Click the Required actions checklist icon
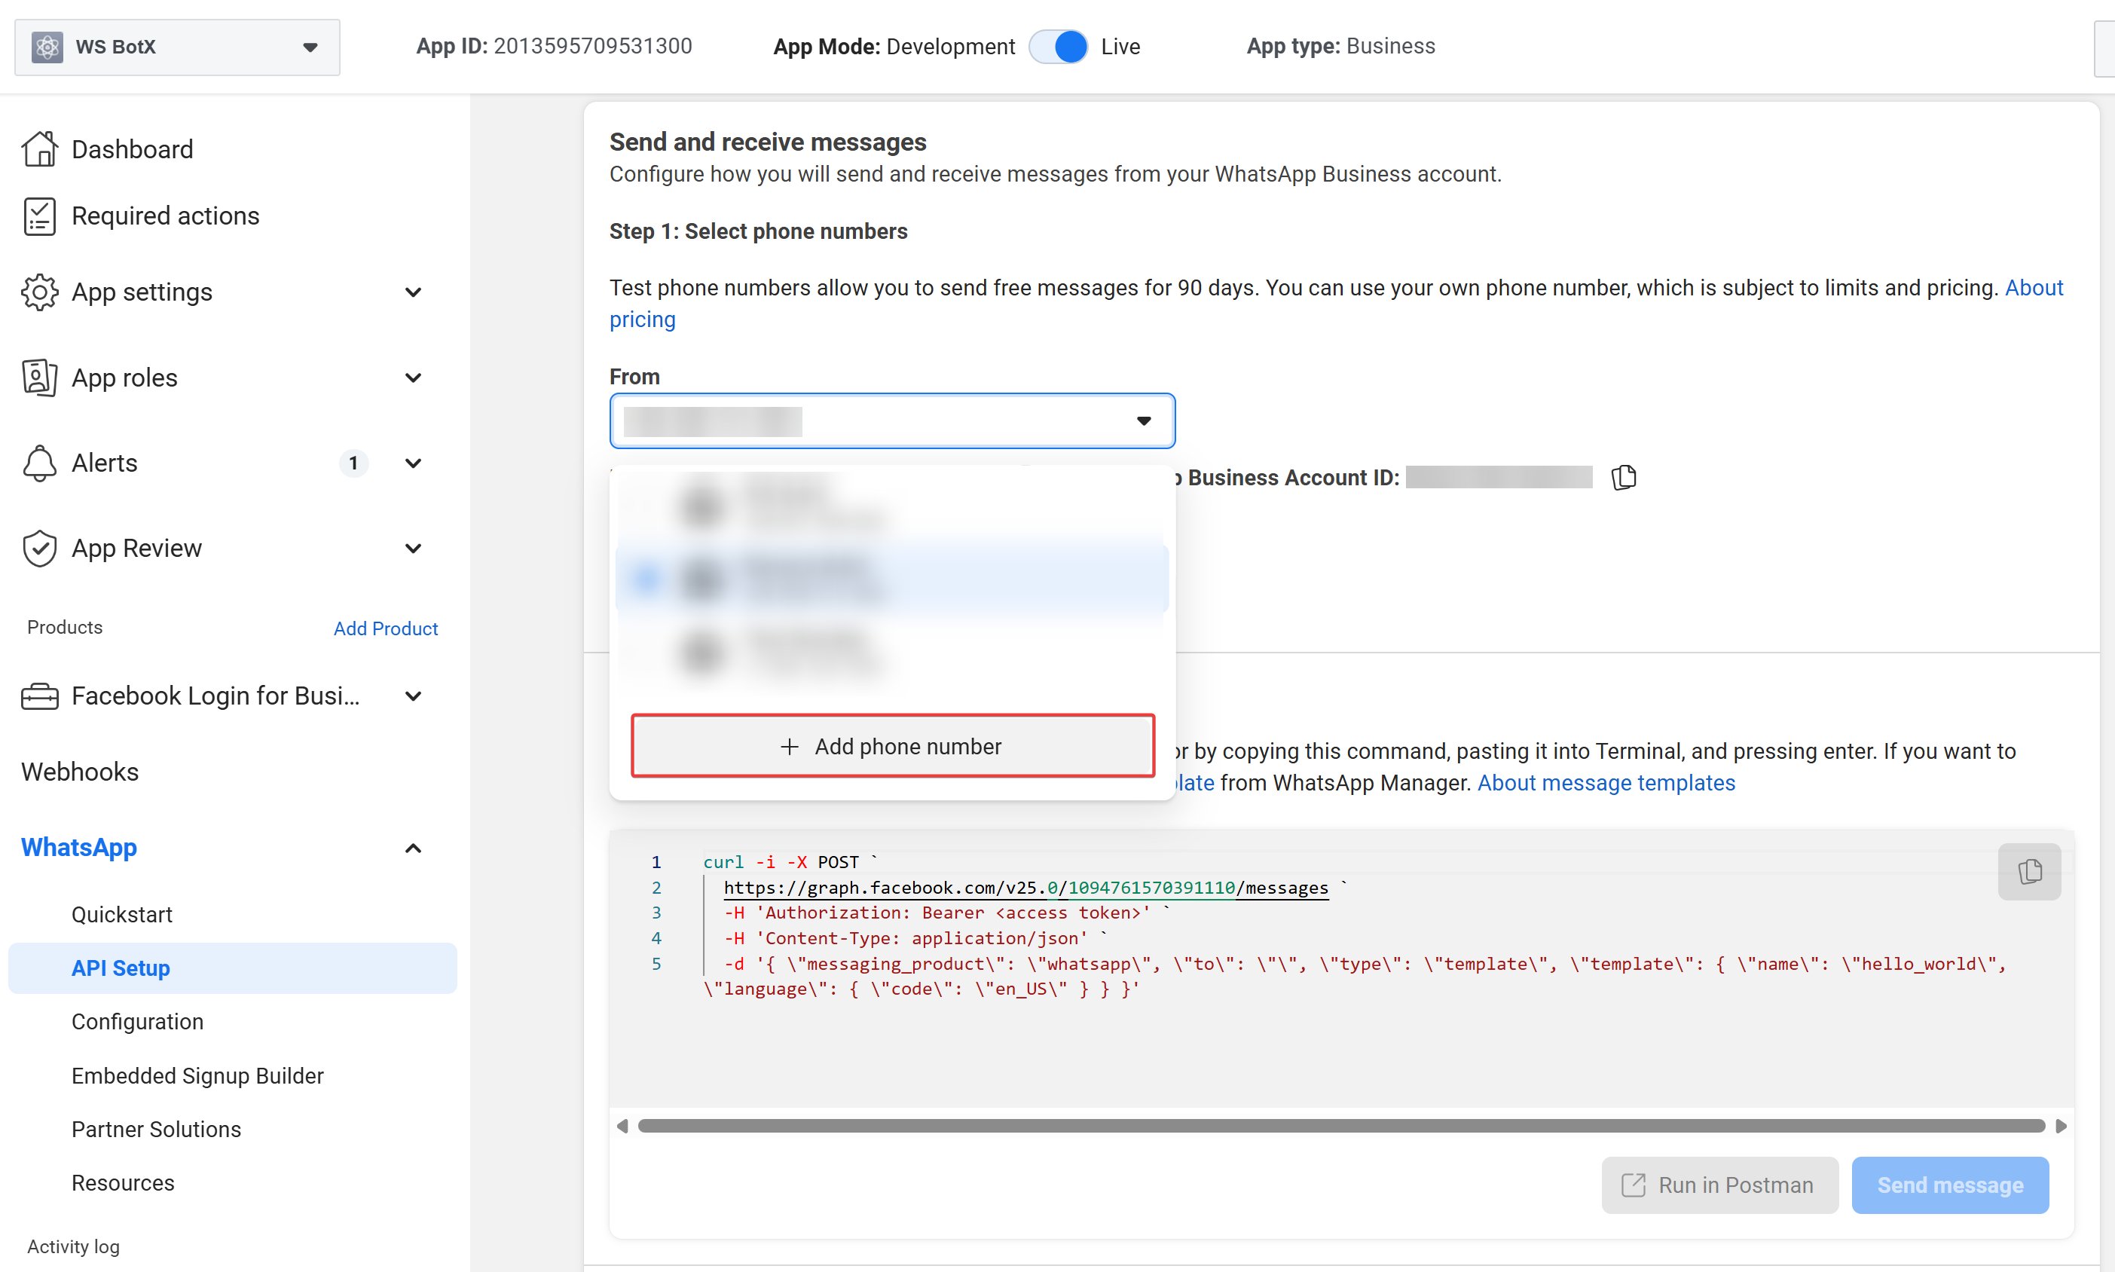Viewport: 2115px width, 1272px height. point(39,216)
